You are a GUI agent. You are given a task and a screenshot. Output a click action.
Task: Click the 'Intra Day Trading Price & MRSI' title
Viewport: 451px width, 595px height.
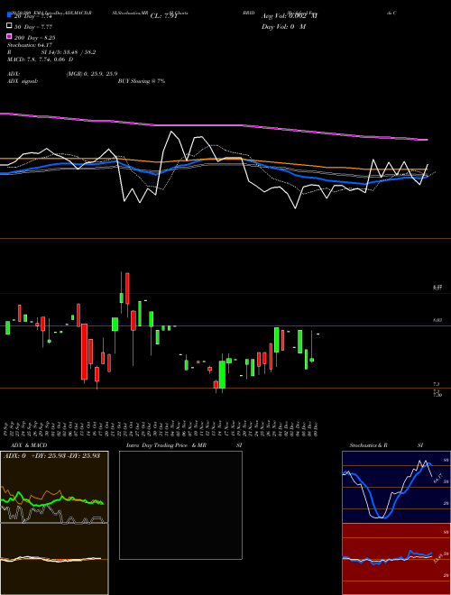[184, 445]
